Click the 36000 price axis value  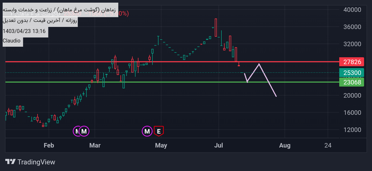(x=352, y=27)
